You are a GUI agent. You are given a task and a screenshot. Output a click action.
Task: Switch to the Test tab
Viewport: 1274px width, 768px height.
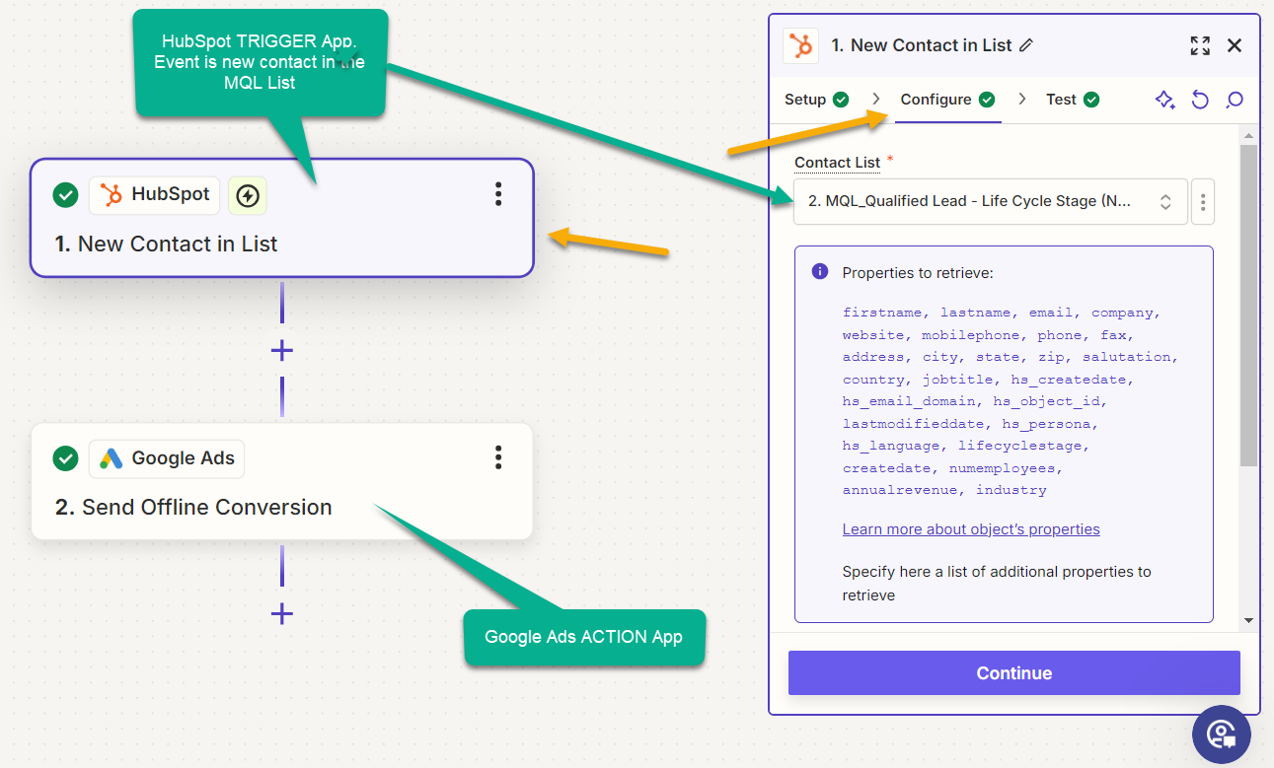click(x=1073, y=100)
